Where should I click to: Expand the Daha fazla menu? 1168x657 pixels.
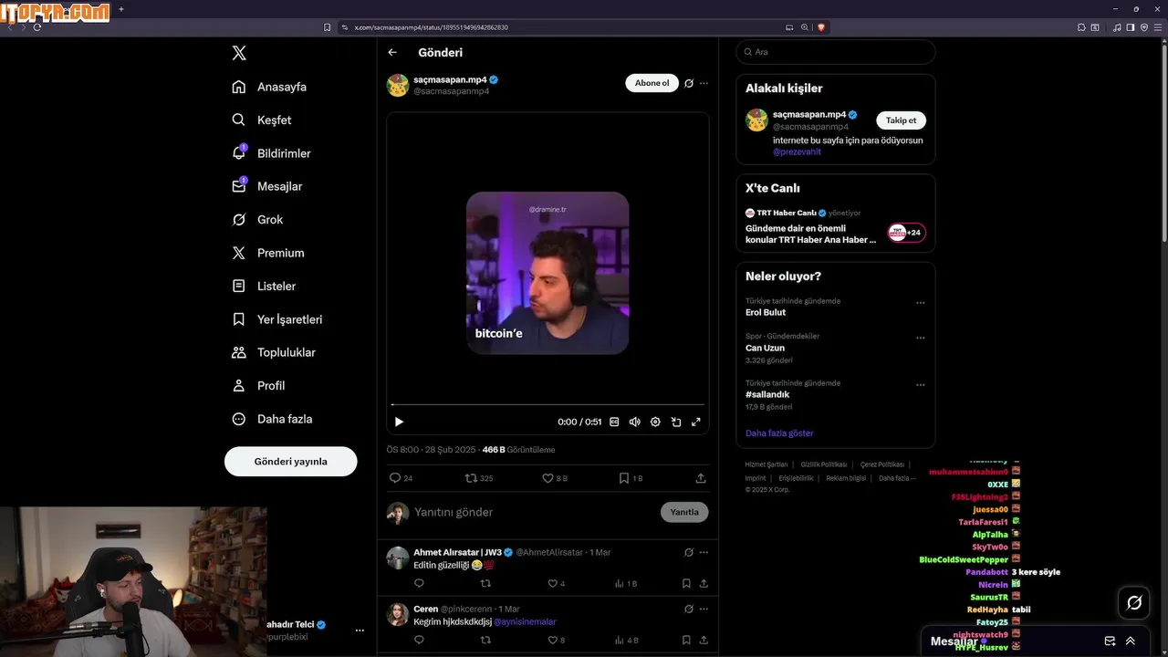tap(272, 419)
